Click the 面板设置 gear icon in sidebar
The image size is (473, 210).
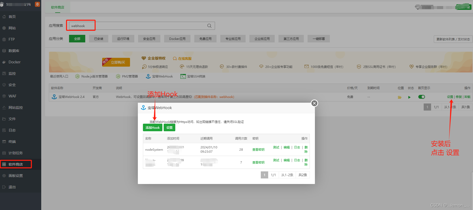pyautogui.click(x=4, y=176)
